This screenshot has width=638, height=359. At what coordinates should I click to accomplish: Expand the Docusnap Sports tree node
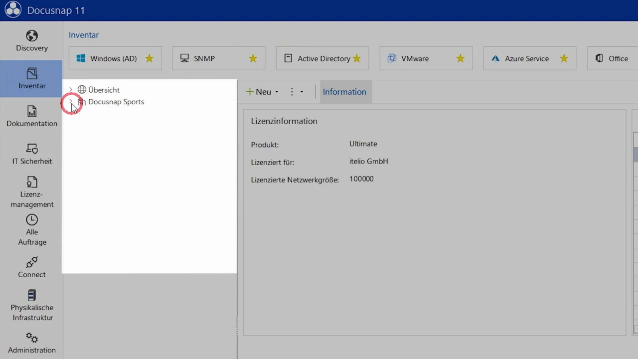(70, 102)
